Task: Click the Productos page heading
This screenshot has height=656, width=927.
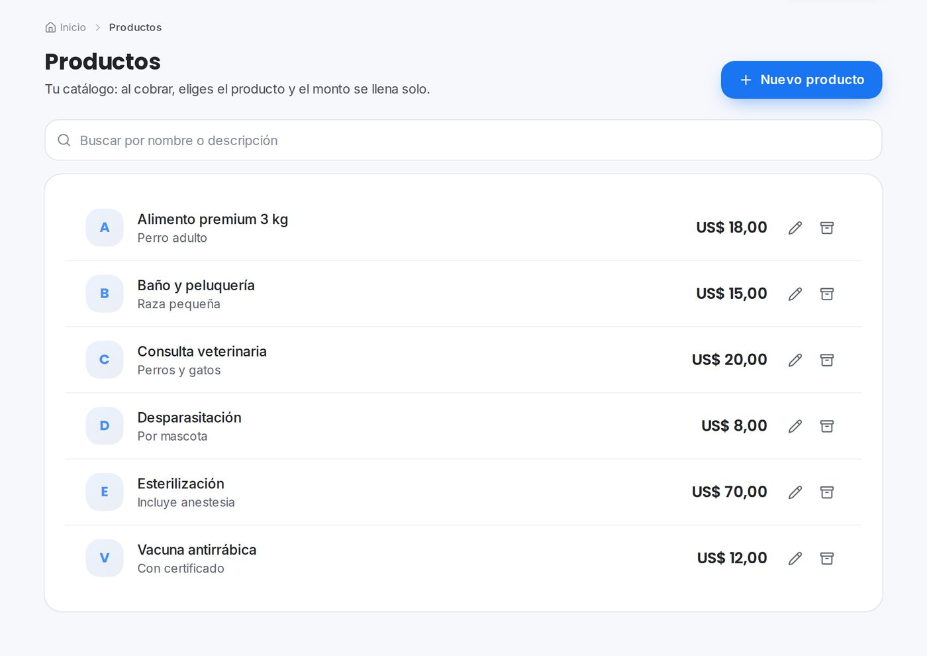Action: click(x=103, y=62)
